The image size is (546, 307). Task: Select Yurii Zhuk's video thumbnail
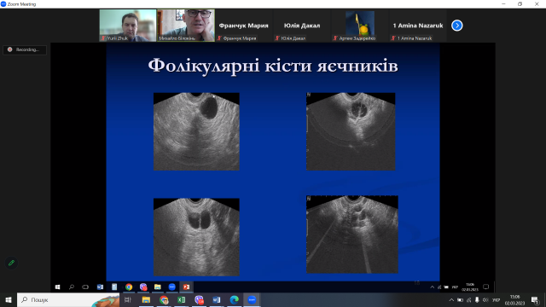tap(128, 26)
